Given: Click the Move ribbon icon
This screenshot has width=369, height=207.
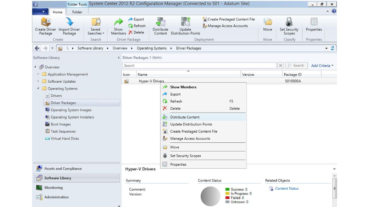Looking at the screenshot, I should 268,24.
